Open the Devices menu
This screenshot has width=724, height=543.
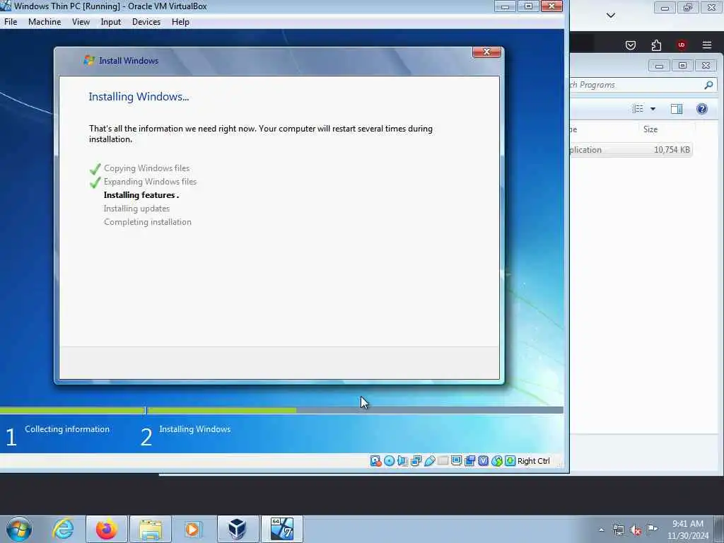click(x=146, y=22)
